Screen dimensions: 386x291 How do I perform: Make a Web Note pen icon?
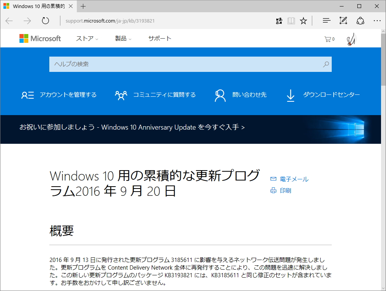(343, 21)
